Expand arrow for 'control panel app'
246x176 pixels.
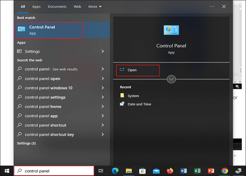(103, 116)
